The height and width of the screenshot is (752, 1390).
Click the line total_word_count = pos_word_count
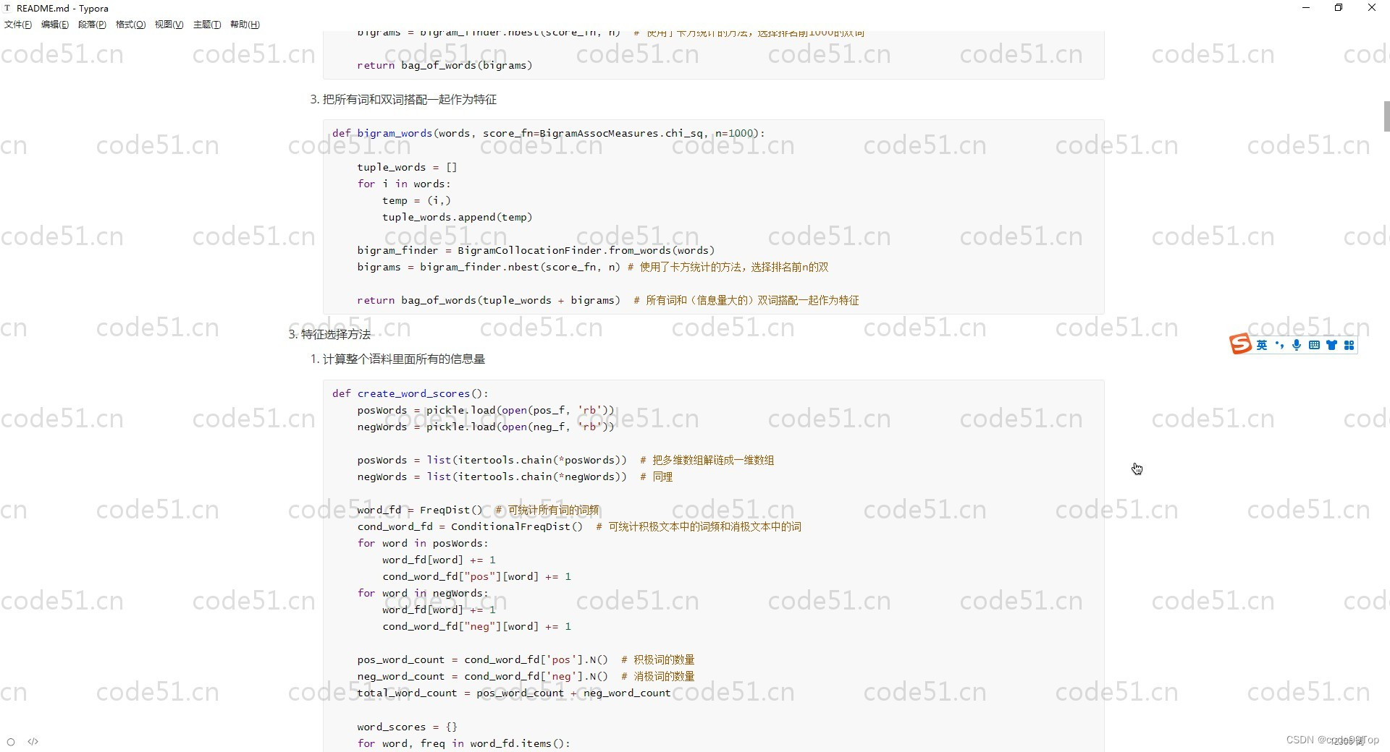pos(514,693)
